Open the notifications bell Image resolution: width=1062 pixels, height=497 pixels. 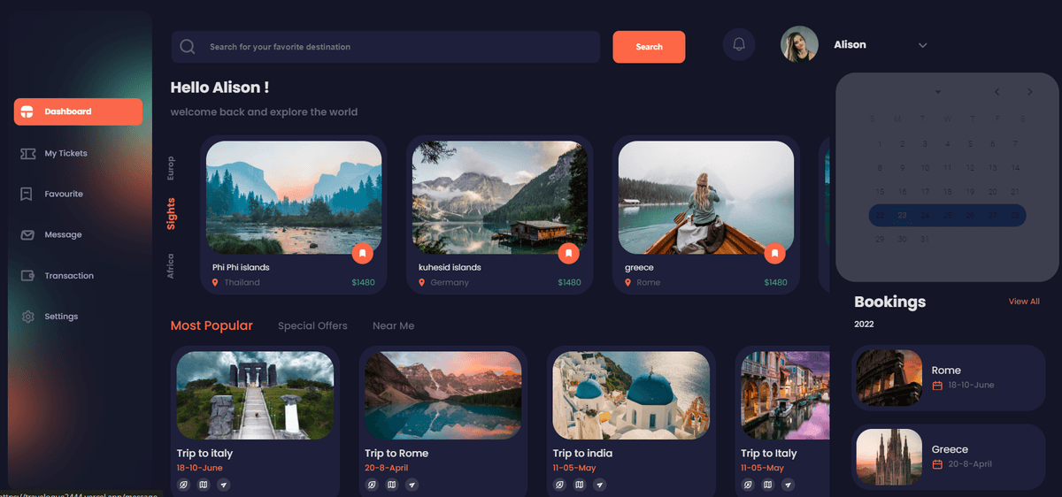point(739,45)
